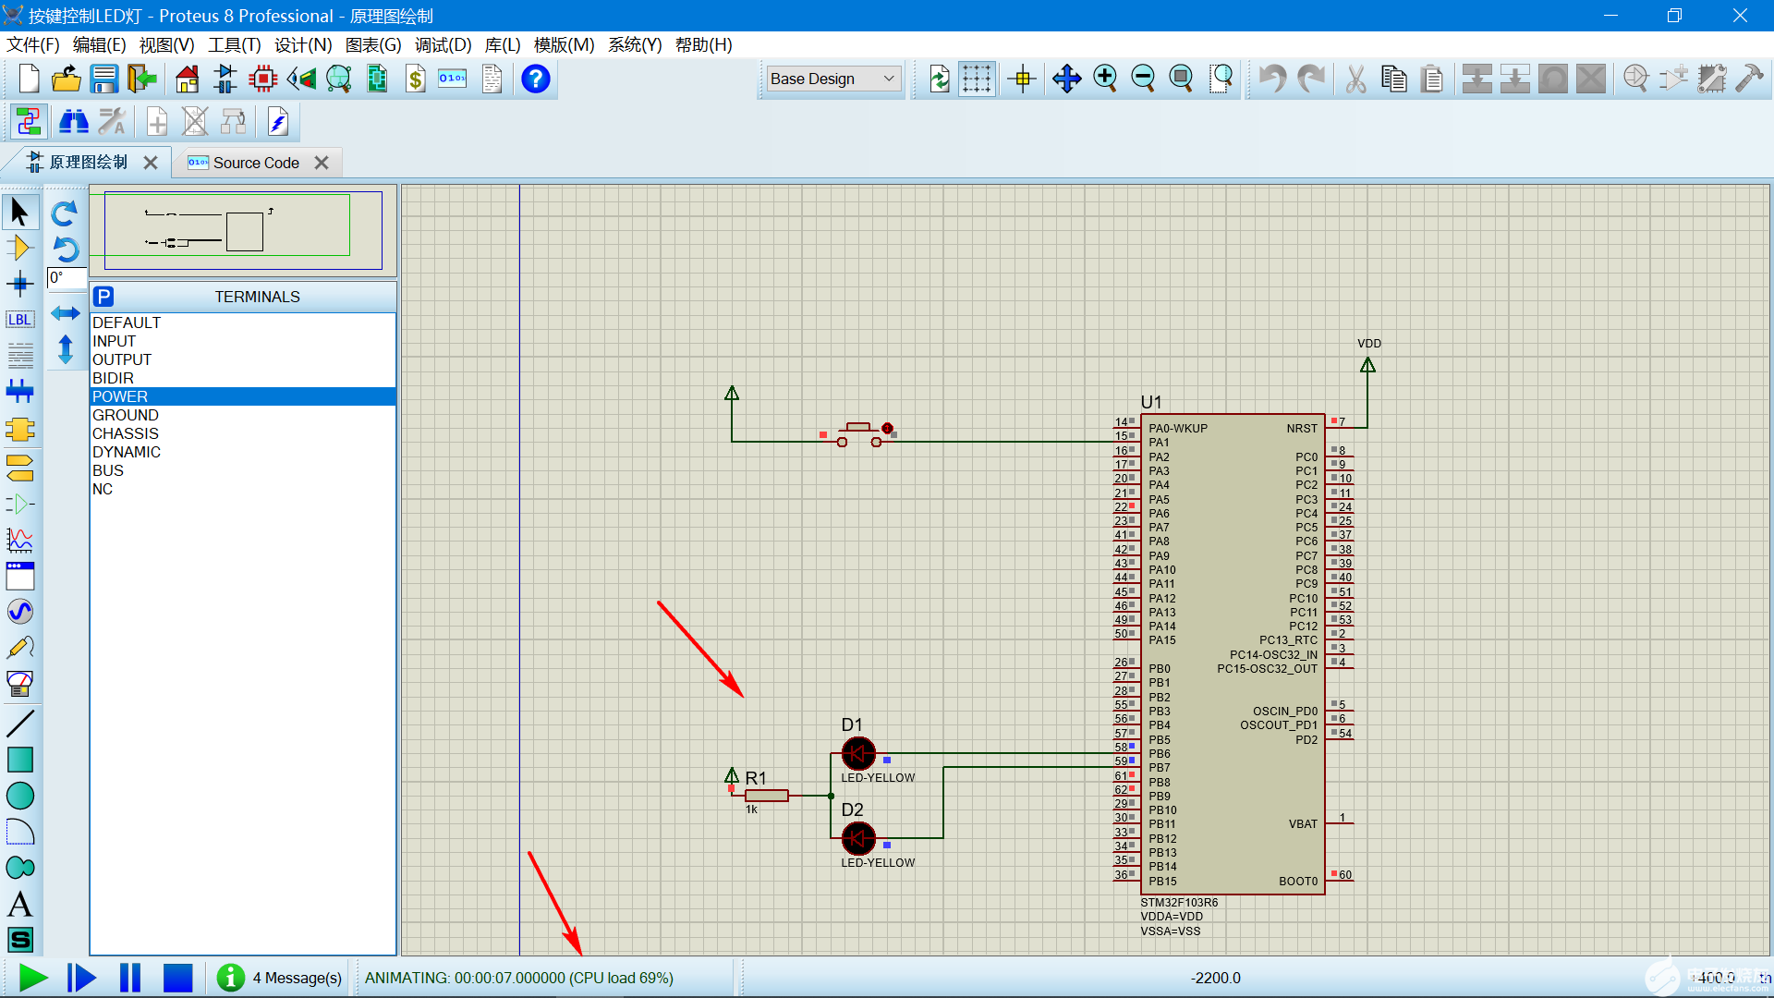The height and width of the screenshot is (998, 1774).
Task: Choose the Junction dot tool
Action: coord(19,284)
